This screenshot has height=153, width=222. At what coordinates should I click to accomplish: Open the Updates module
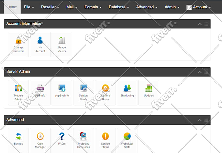tap(149, 93)
